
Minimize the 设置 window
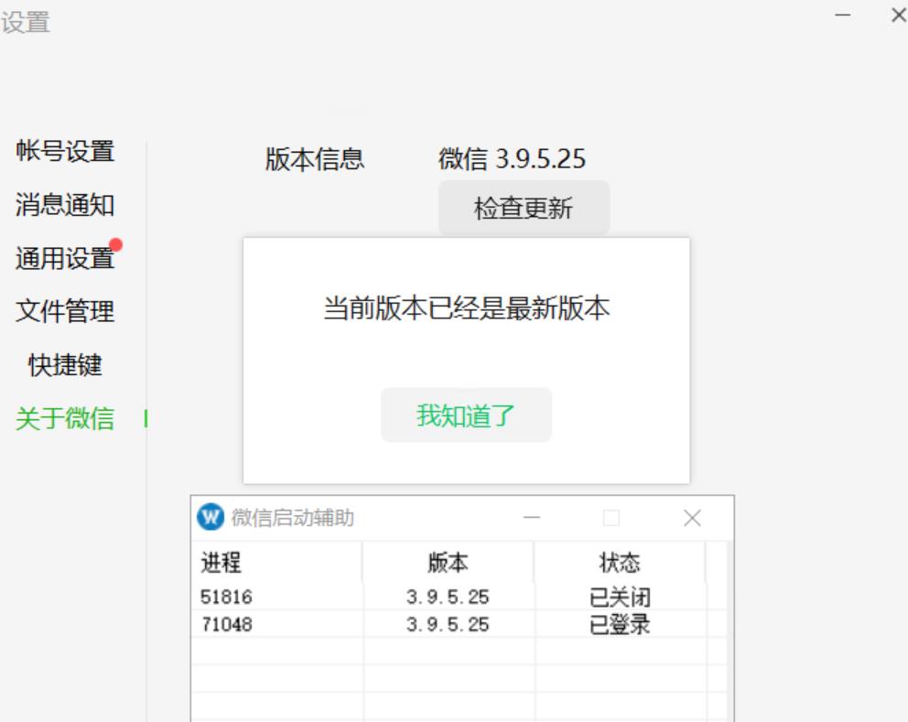843,16
